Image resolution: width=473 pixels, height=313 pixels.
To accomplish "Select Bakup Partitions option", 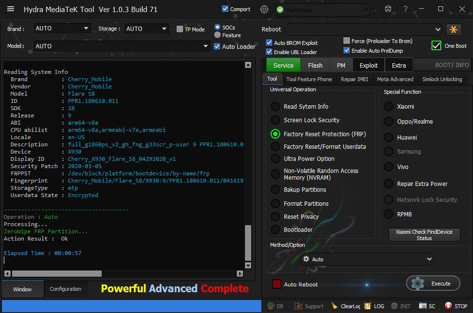I will coord(275,189).
